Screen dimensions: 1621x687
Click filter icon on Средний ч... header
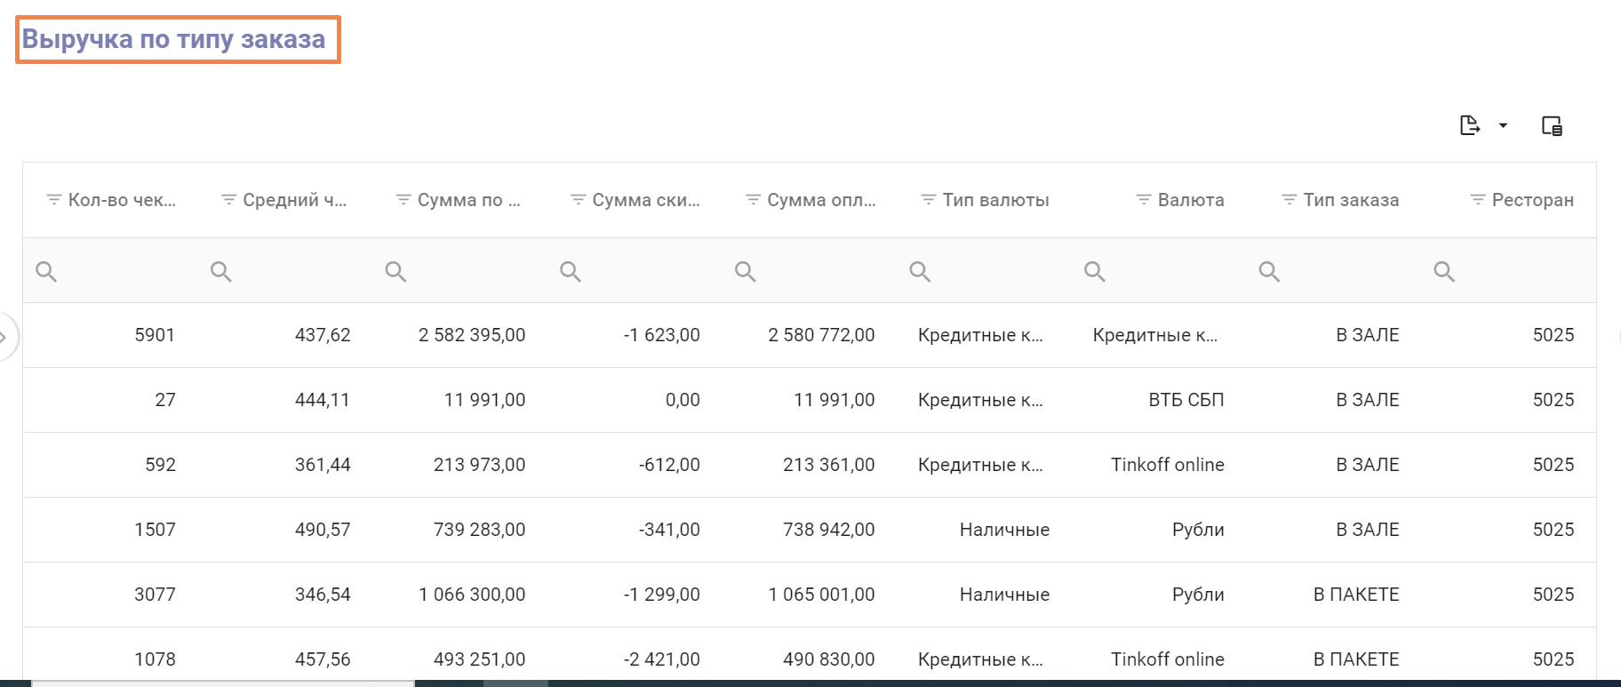point(228,200)
